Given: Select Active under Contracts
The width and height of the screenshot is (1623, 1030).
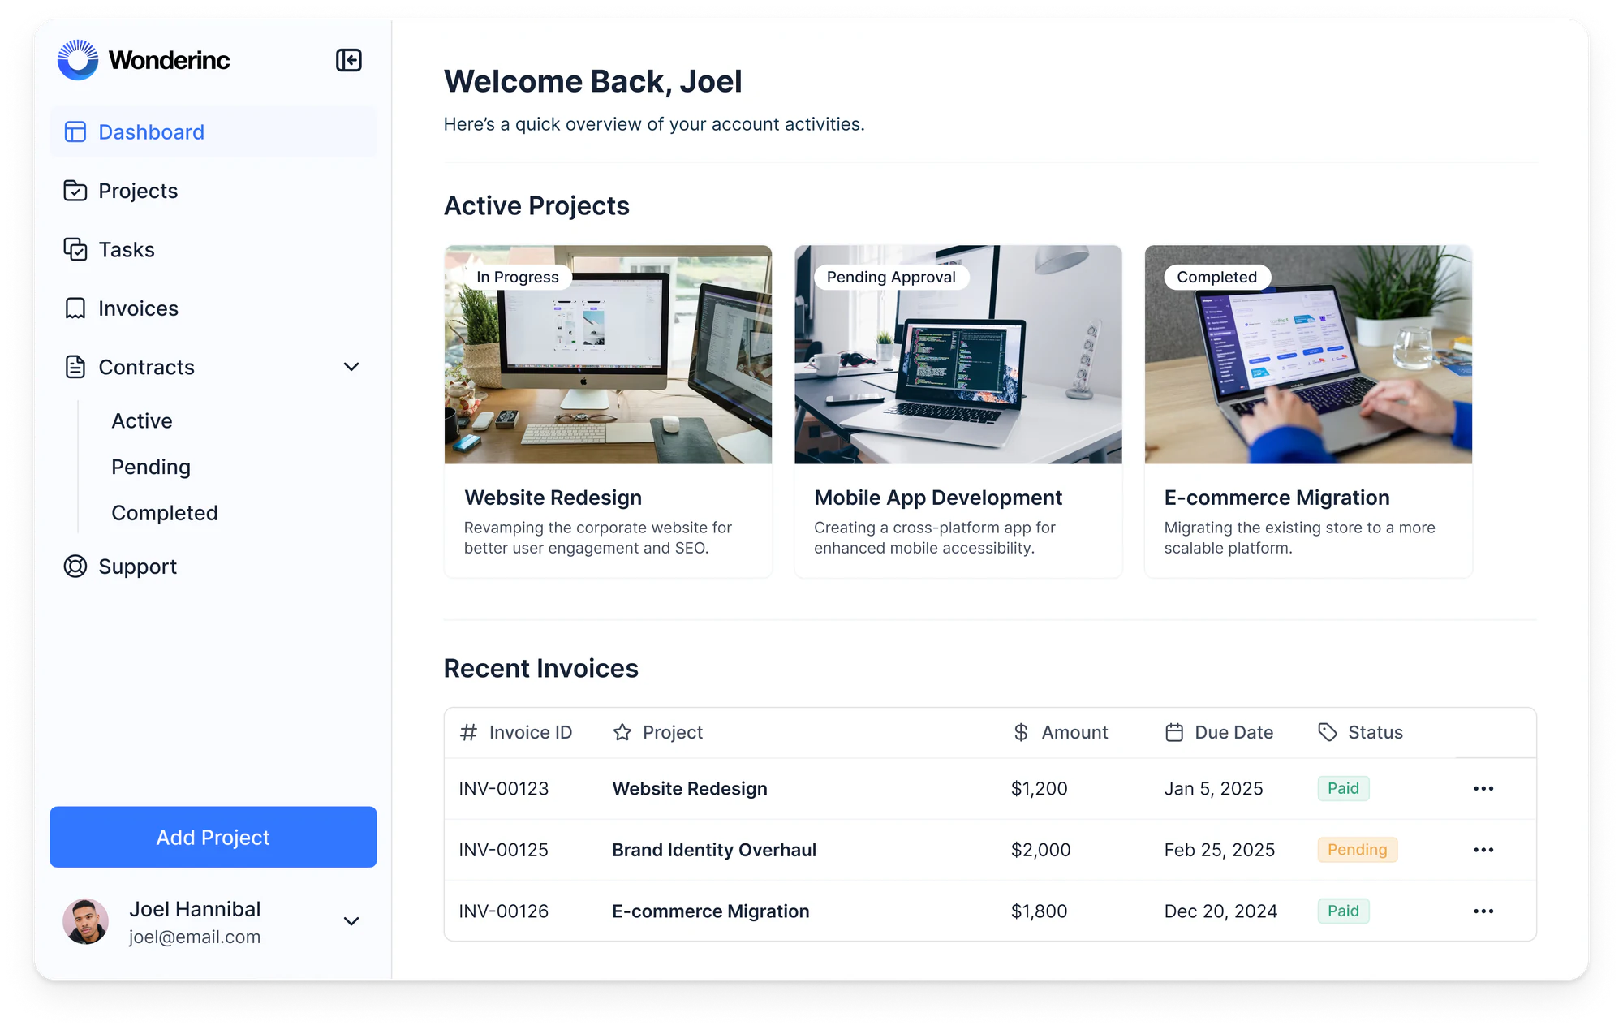Looking at the screenshot, I should point(142,420).
